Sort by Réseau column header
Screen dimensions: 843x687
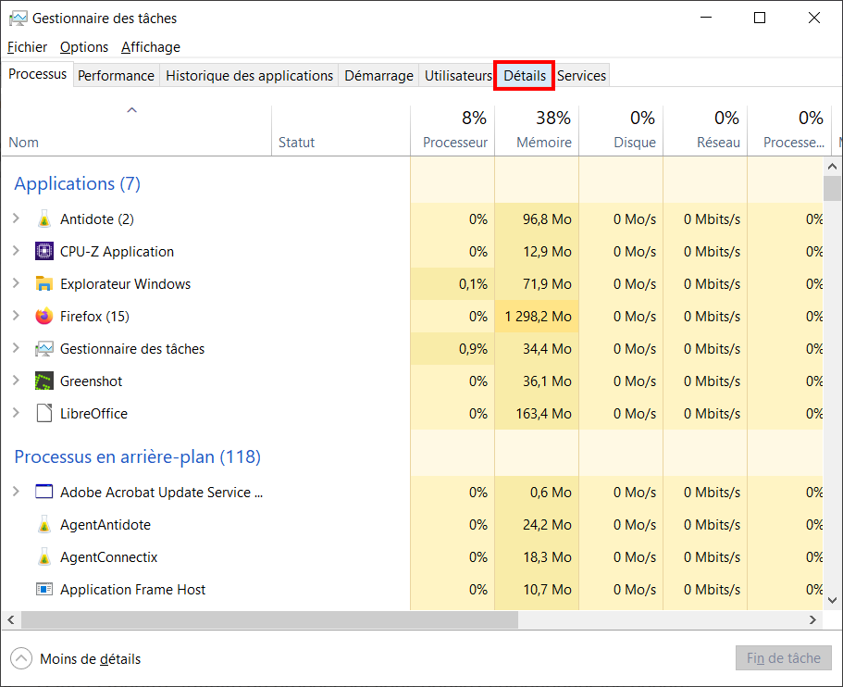point(705,131)
